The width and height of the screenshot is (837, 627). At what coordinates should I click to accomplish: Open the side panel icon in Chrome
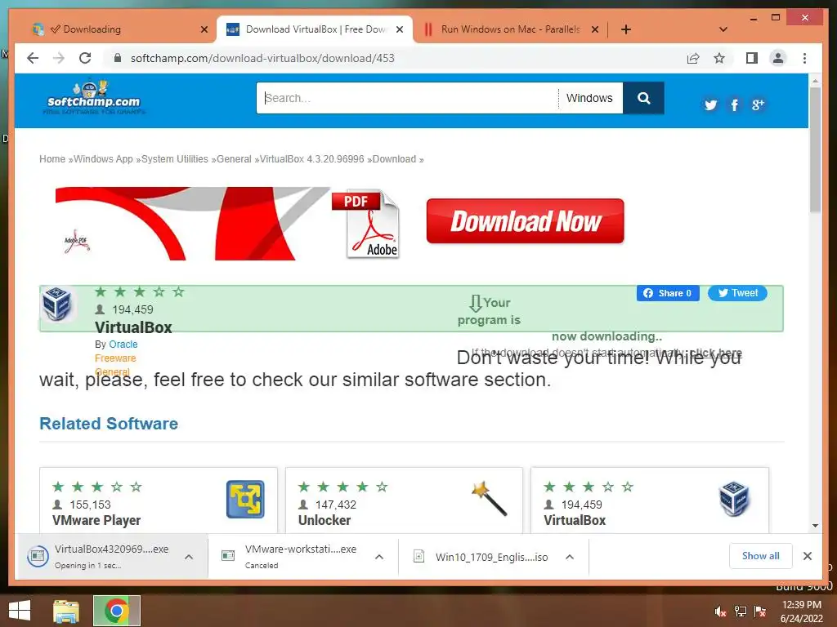click(x=752, y=58)
